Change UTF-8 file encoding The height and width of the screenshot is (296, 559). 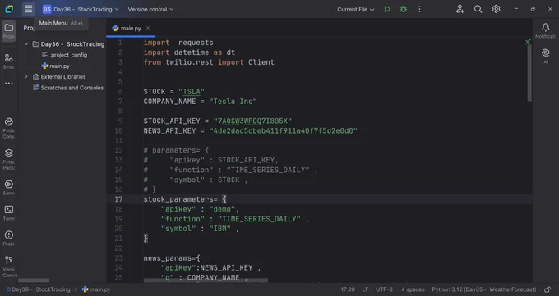click(384, 289)
